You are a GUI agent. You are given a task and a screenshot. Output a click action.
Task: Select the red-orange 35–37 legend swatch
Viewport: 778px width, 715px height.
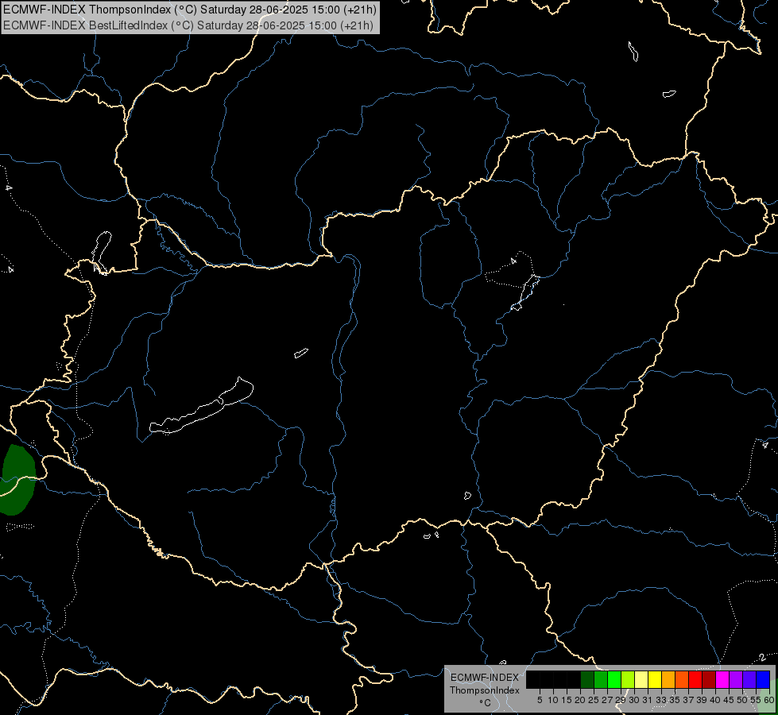coord(682,679)
